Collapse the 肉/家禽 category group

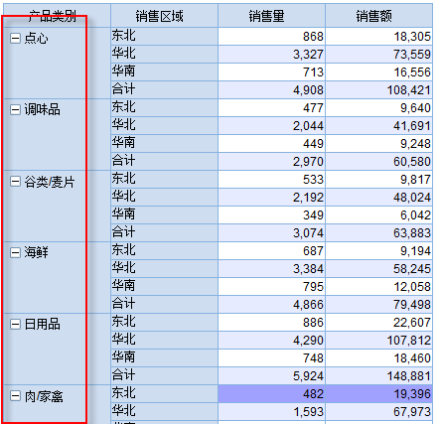pos(15,396)
